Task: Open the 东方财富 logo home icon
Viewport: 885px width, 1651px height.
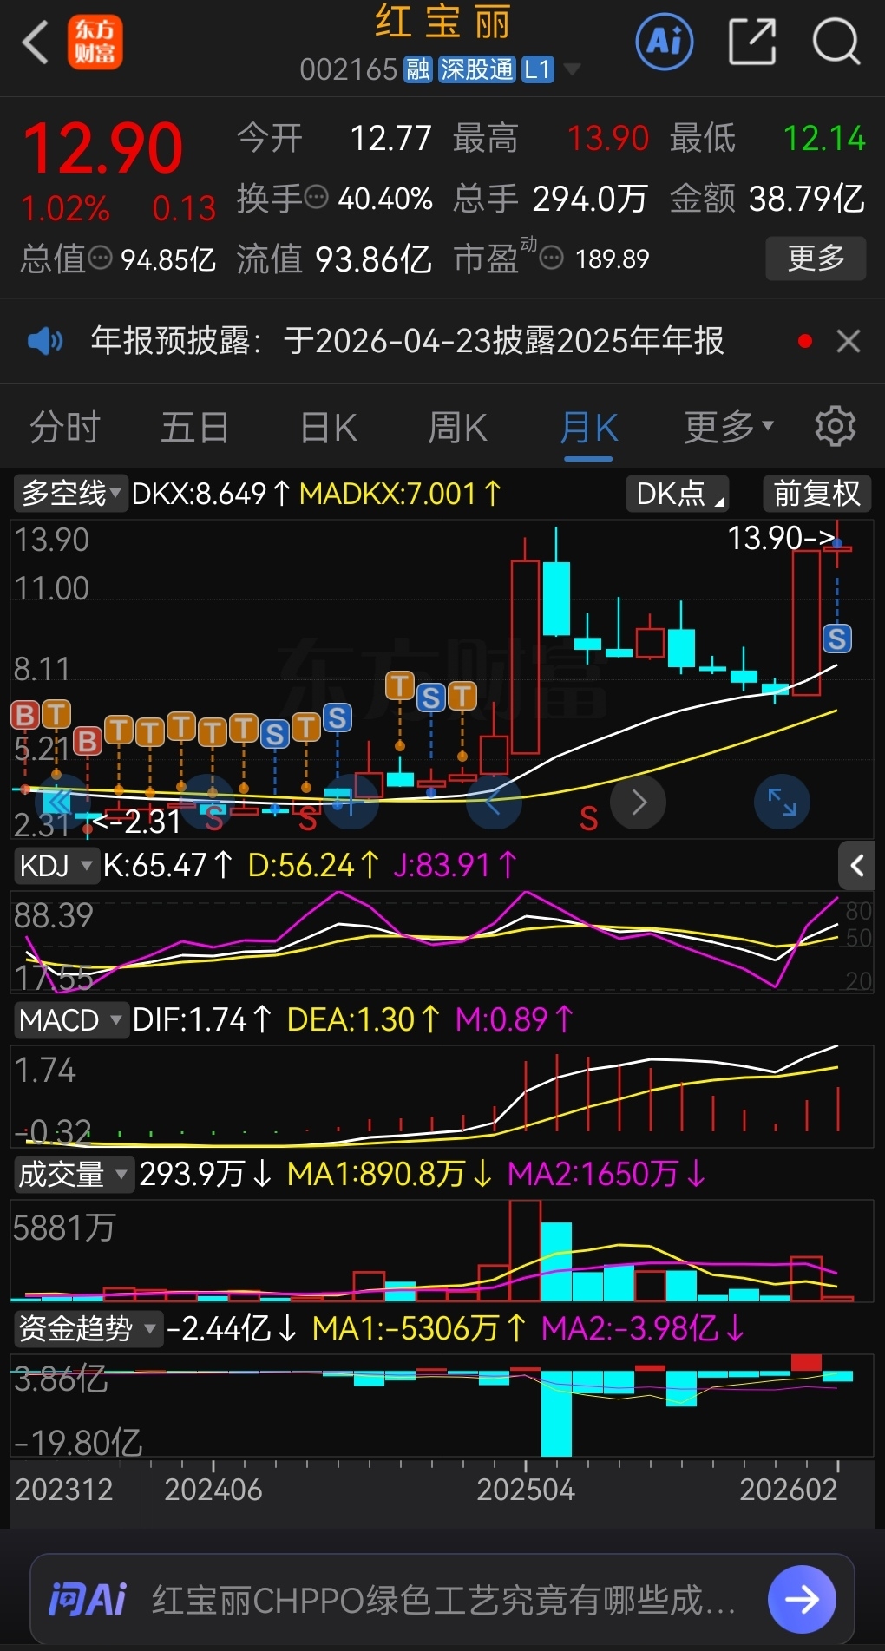Action: pyautogui.click(x=95, y=42)
